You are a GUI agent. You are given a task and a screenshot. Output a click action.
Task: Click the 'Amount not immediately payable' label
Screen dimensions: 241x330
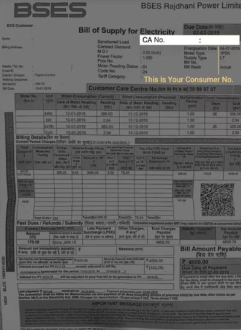coord(47,248)
